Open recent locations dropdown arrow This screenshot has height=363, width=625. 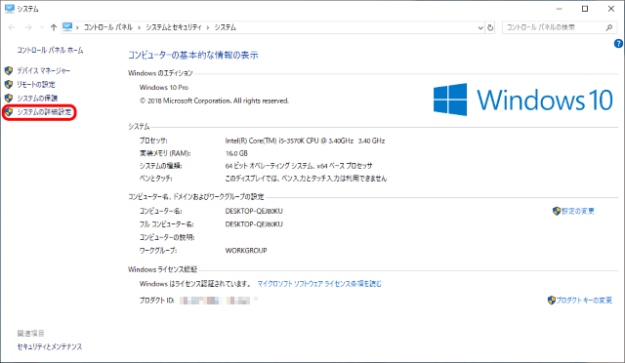(x=42, y=27)
